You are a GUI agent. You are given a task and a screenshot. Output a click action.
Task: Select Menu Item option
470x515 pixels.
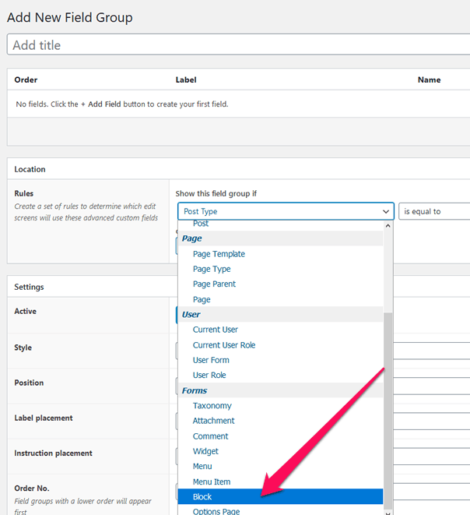pos(211,481)
